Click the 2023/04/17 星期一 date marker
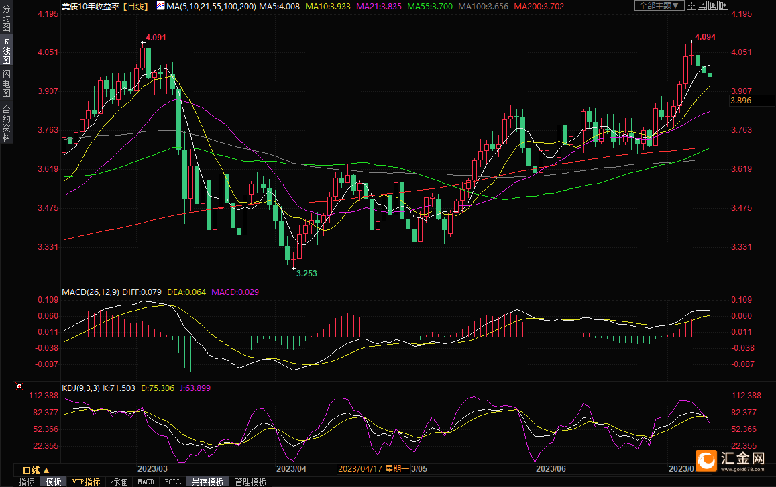 [x=374, y=468]
